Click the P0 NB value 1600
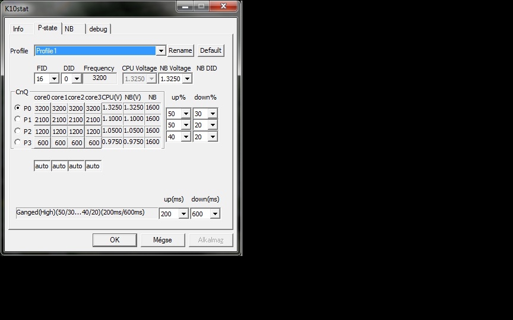The image size is (513, 320). click(x=153, y=107)
